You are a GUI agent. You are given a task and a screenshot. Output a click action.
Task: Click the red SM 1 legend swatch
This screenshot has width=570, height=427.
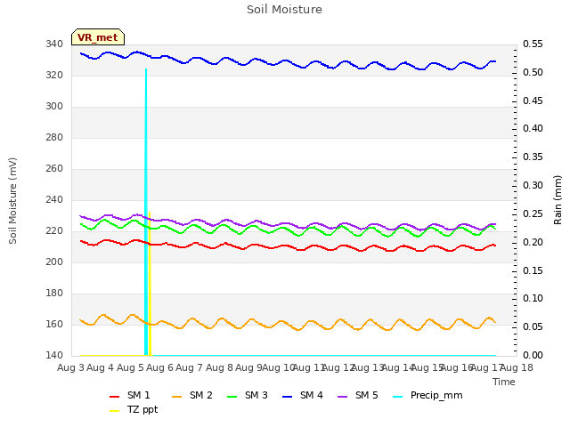point(115,397)
